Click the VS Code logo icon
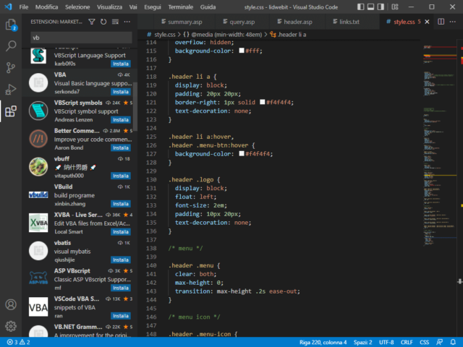The width and height of the screenshot is (463, 347). (8, 7)
